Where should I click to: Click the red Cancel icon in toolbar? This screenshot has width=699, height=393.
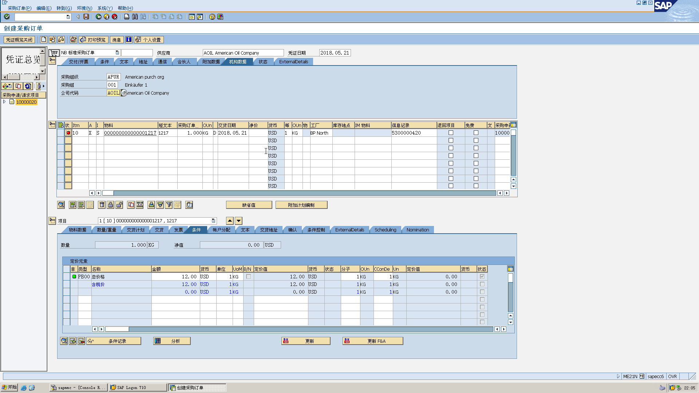pos(115,17)
